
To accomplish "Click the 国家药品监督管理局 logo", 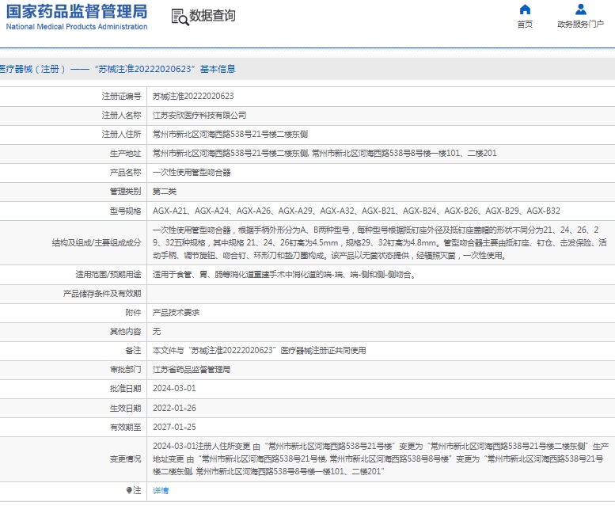I will click(77, 12).
